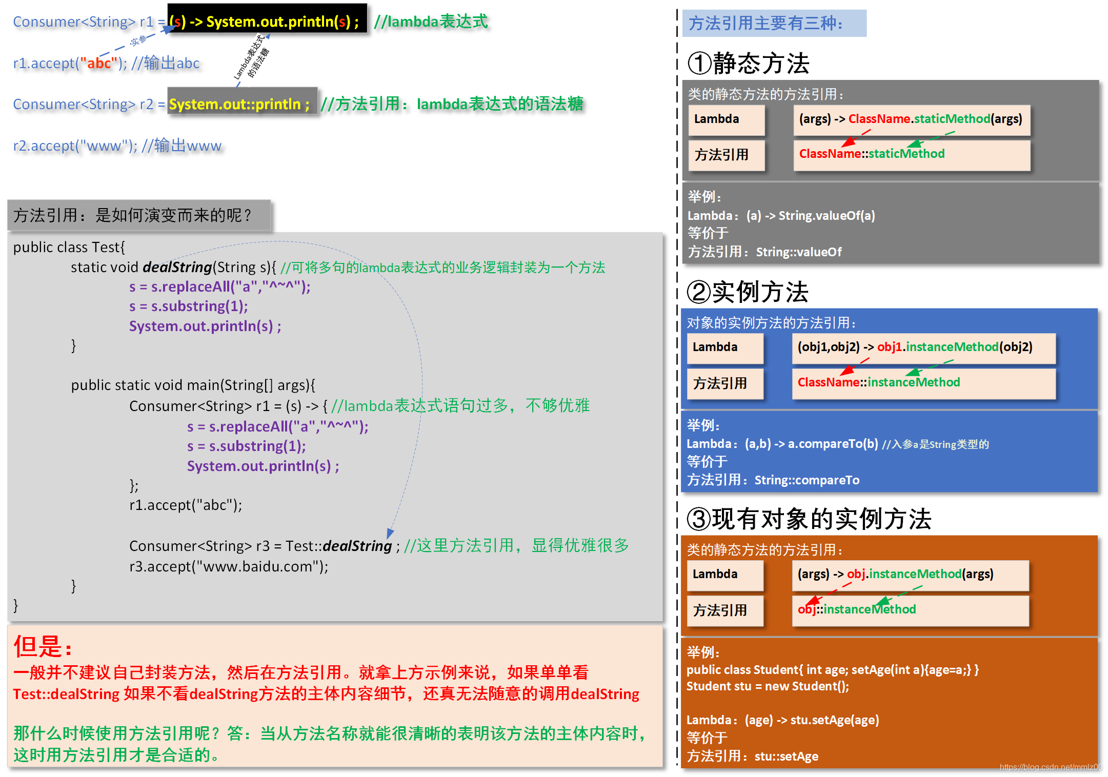Click the 'public class Student{...}' example line
Screen dimensions: 1108x777
[833, 669]
